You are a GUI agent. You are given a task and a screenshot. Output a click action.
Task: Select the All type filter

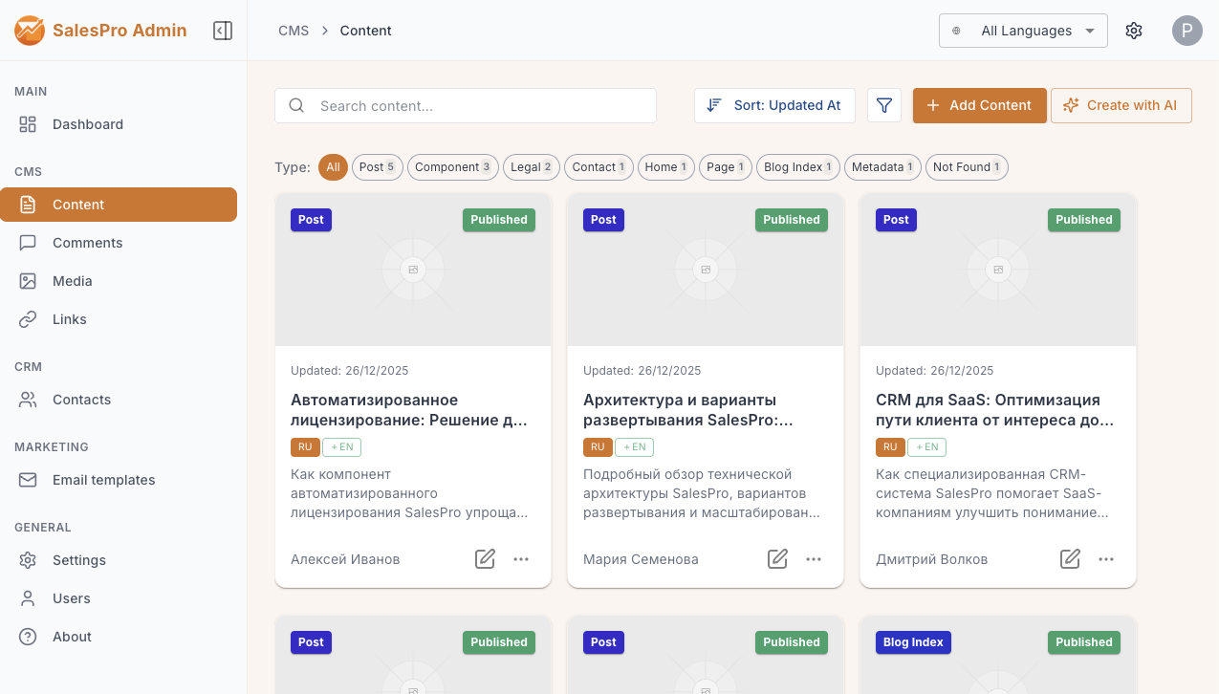point(333,166)
